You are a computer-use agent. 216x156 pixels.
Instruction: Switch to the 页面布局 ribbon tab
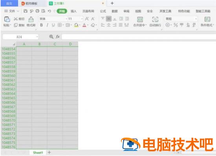pyautogui.click(x=88, y=11)
